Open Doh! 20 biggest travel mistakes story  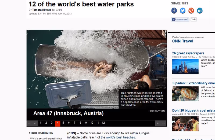coord(193,110)
